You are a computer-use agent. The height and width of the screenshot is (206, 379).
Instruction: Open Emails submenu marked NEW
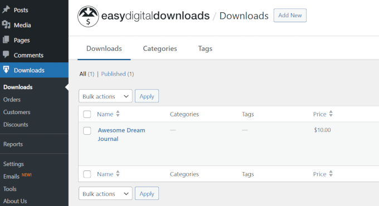tap(11, 176)
